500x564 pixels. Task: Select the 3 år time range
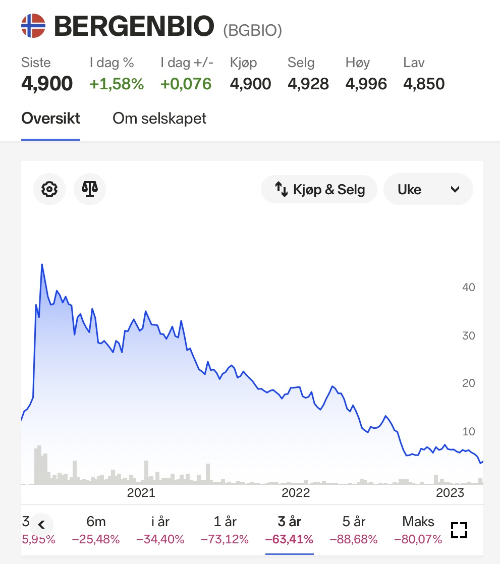pos(290,530)
